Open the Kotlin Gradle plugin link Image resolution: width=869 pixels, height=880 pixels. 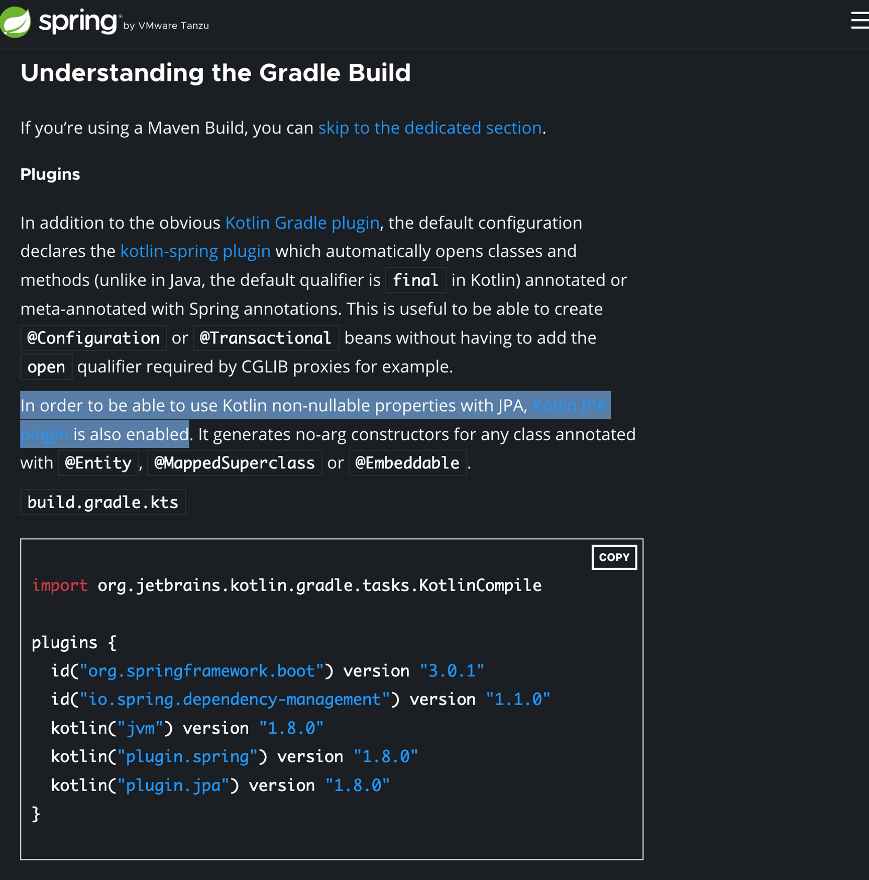pos(302,223)
